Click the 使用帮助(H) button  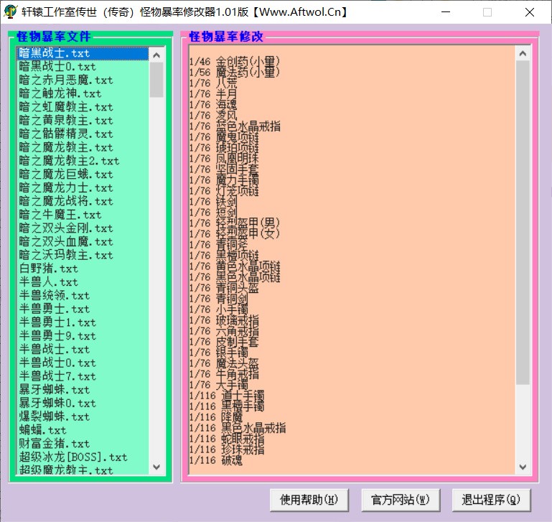click(x=309, y=500)
